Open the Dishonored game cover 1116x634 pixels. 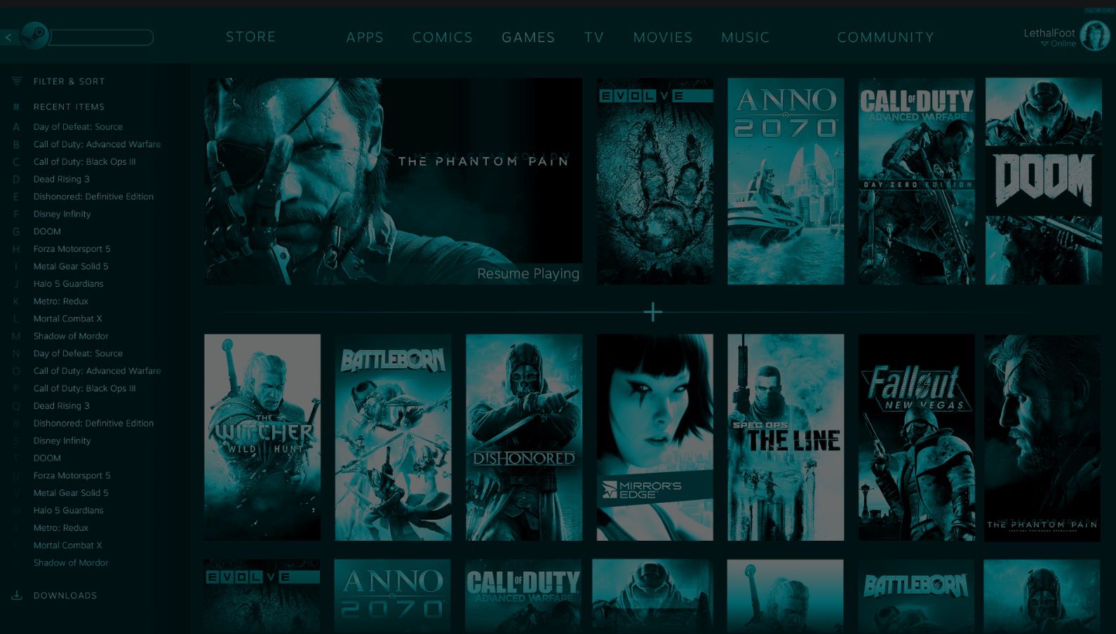(524, 437)
